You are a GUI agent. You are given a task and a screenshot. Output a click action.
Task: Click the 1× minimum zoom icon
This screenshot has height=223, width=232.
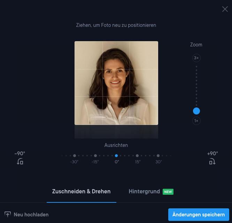[x=196, y=121]
